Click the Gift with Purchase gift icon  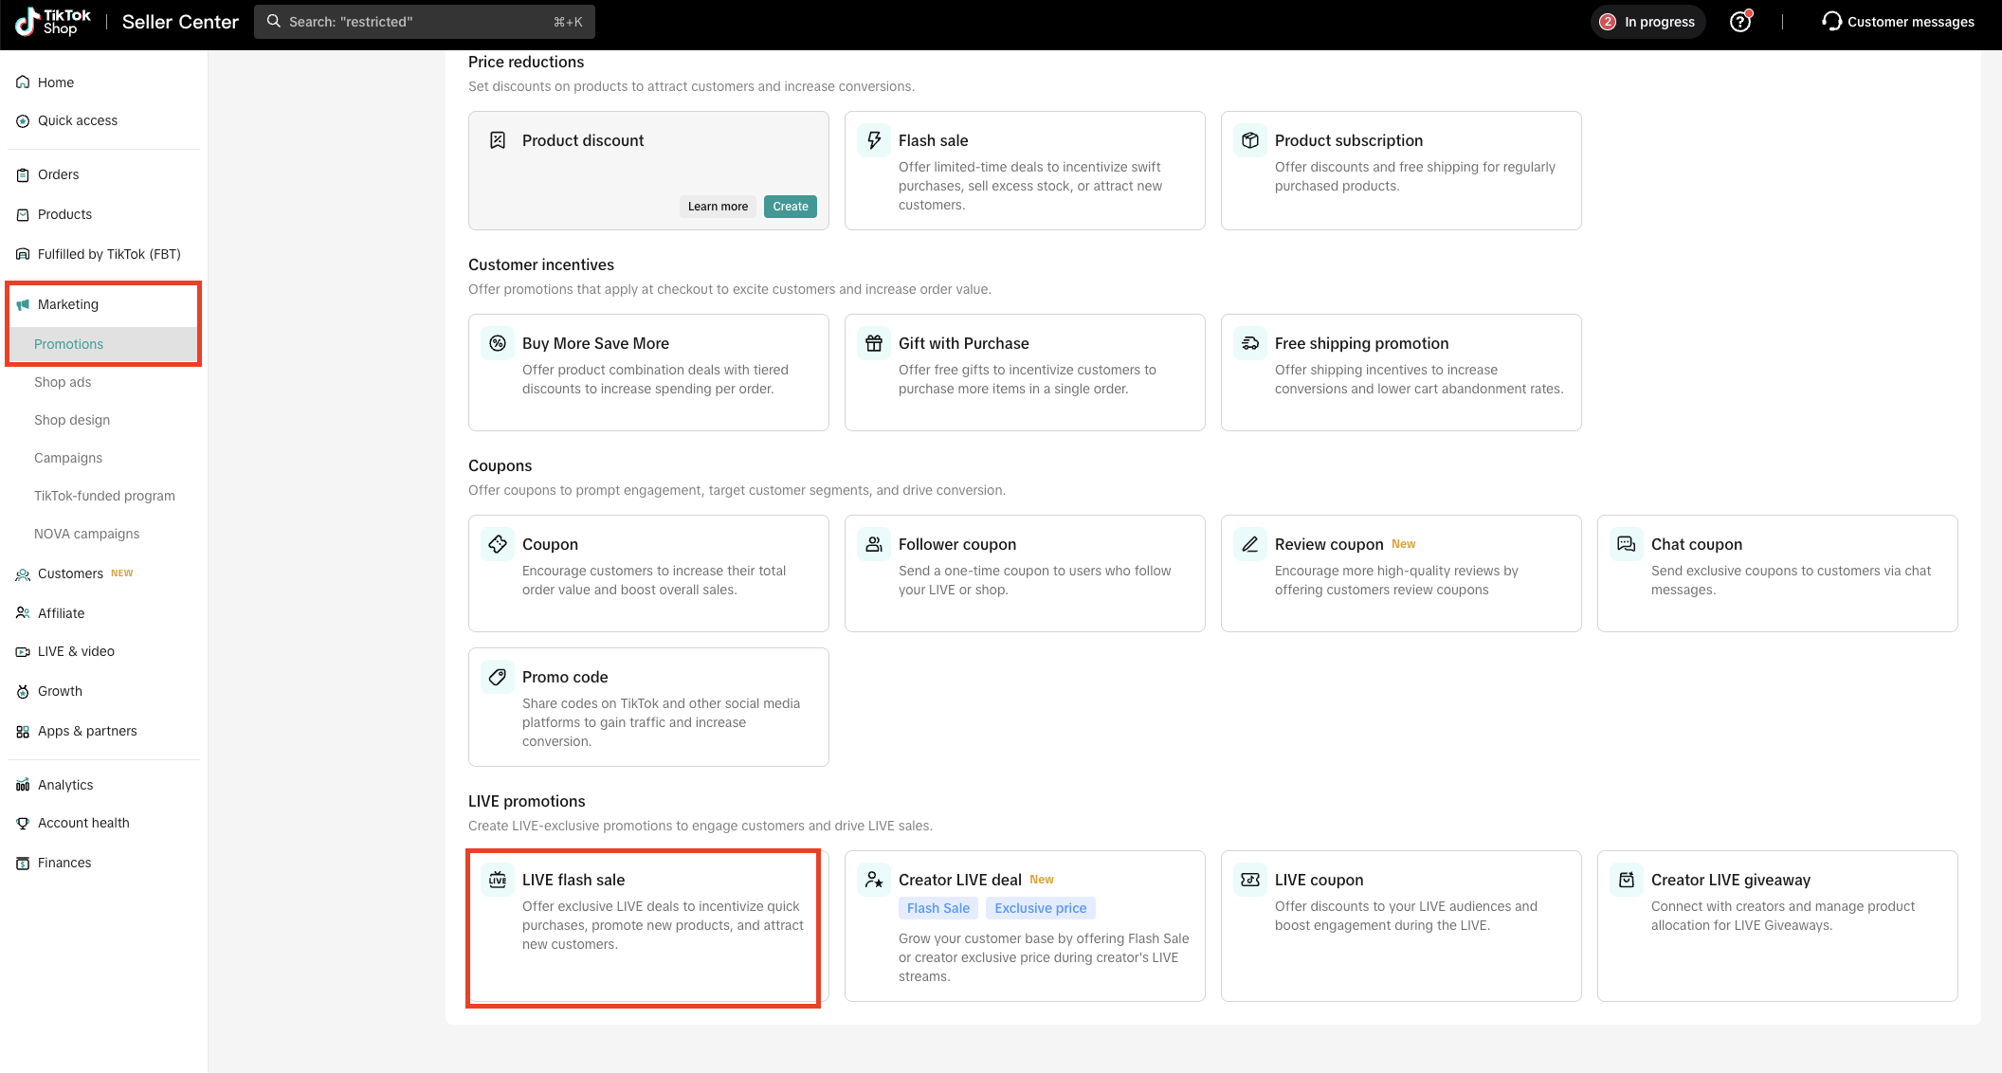(x=874, y=343)
